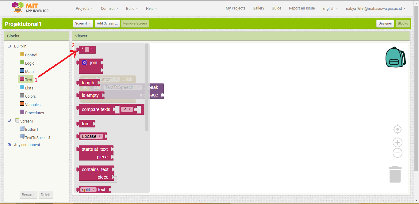Click the block flyout vertical scrollbar
The width and height of the screenshot is (419, 204).
pyautogui.click(x=147, y=87)
